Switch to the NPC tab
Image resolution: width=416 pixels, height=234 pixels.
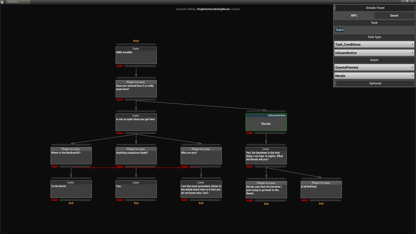pyautogui.click(x=354, y=16)
